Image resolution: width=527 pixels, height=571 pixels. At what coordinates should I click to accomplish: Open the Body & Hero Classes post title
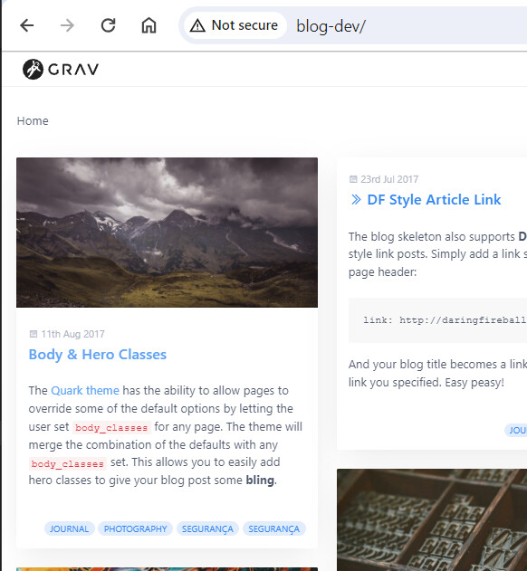point(98,355)
